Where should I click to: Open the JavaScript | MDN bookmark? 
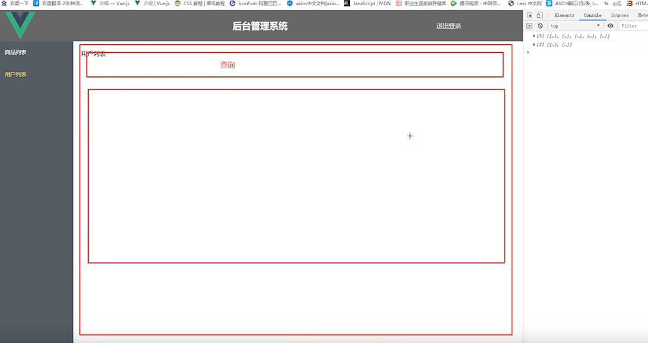click(368, 3)
